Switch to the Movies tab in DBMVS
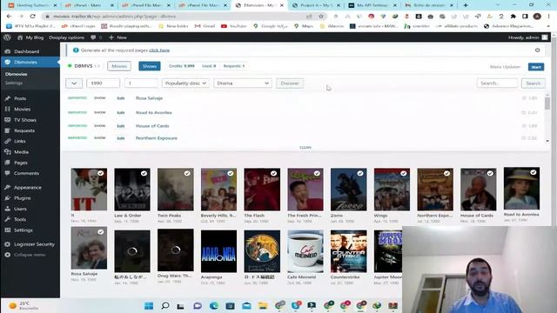 pos(119,66)
